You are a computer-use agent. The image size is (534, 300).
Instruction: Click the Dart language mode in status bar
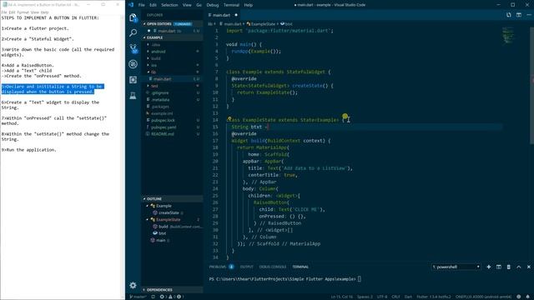[408, 297]
